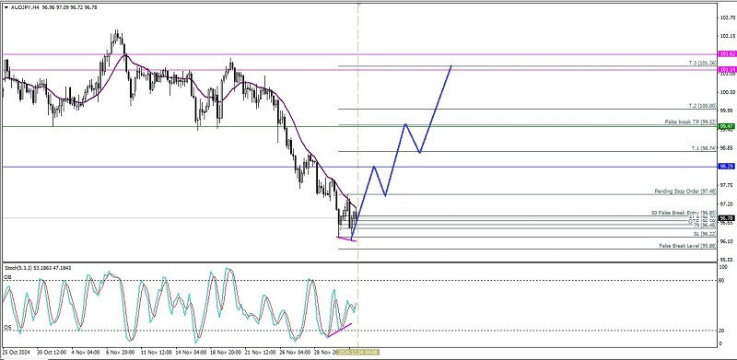
Task: Select the T.1 (98.74) level label
Action: (x=703, y=148)
